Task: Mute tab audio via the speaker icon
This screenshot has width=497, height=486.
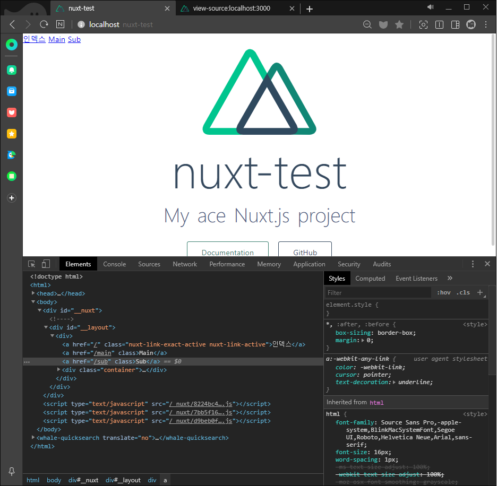Action: coord(430,7)
